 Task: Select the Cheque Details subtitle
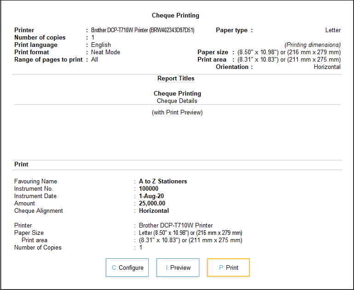point(177,101)
